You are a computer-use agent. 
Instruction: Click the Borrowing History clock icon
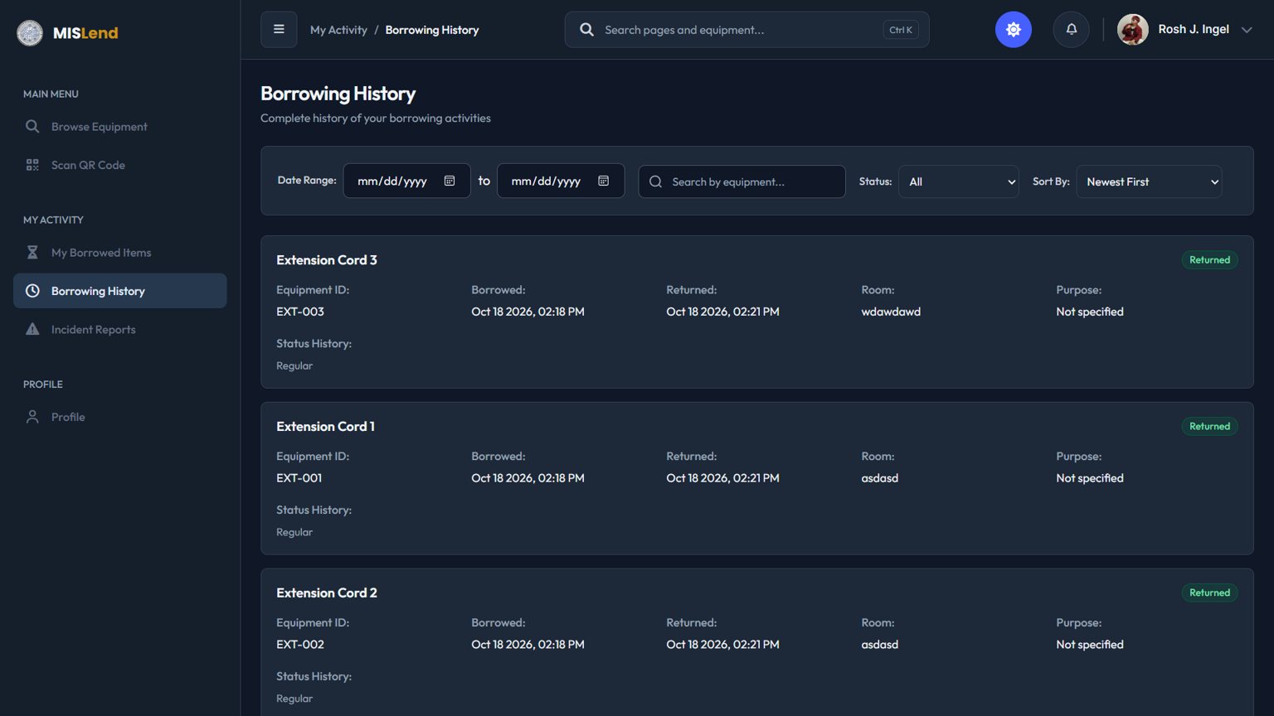32,291
